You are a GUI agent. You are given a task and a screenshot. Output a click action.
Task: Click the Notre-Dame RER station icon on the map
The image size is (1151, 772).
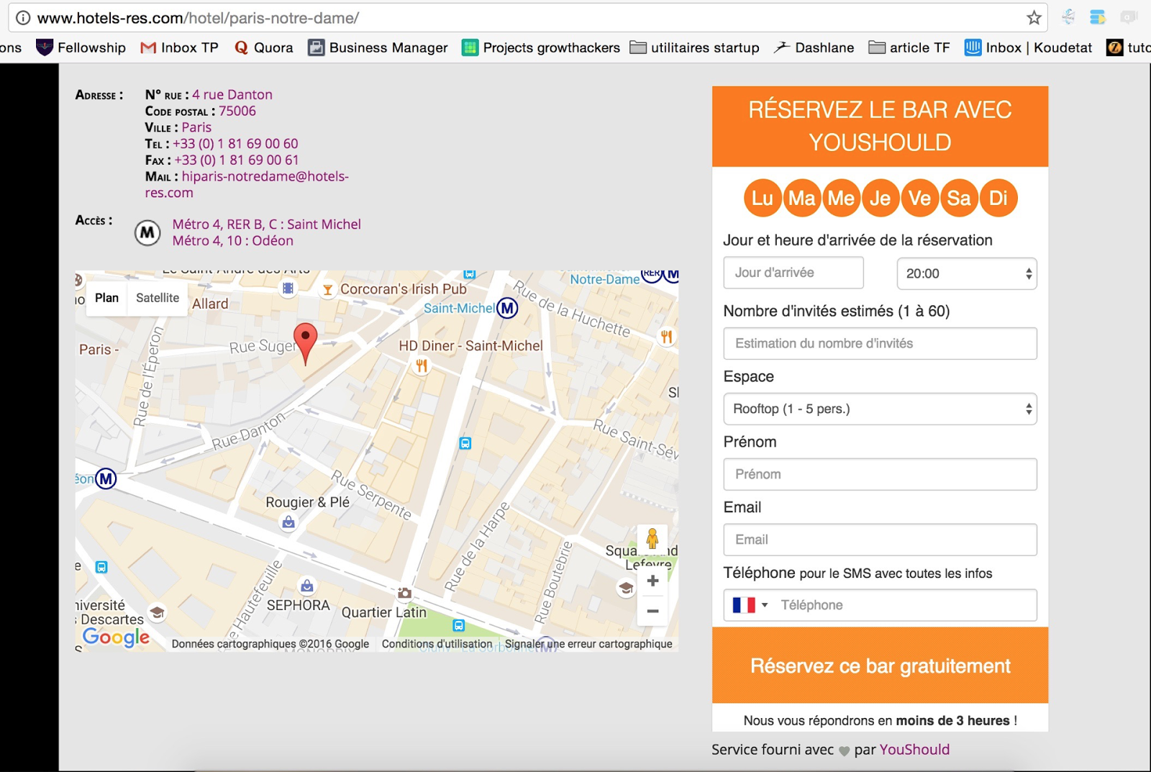coord(652,276)
